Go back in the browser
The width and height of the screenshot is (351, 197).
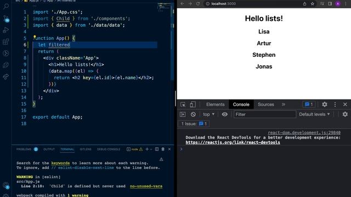pos(182,4)
